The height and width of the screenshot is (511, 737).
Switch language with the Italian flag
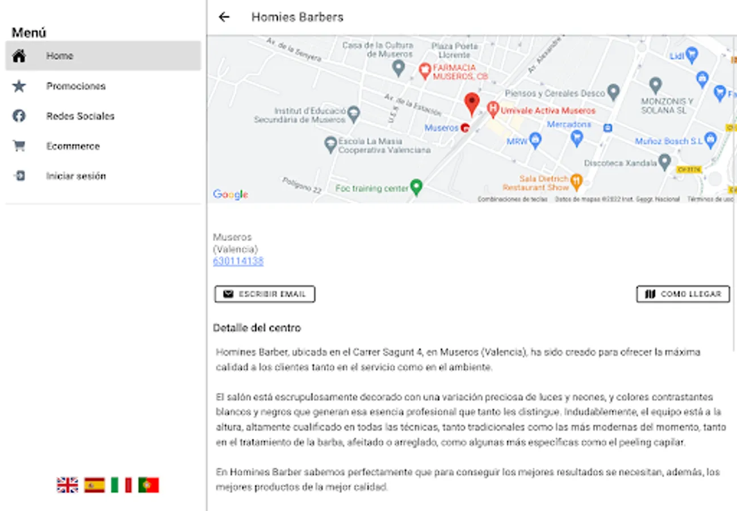click(121, 485)
